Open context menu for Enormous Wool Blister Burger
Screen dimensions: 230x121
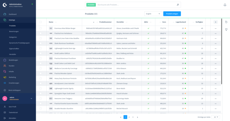[x=216, y=28]
